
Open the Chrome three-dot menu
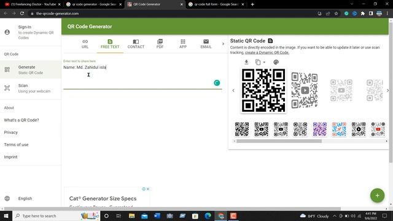387,14
